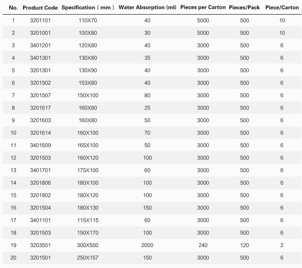The height and width of the screenshot is (268, 302).
Task: Click the 300X500 specification cell
Action: [x=88, y=245]
